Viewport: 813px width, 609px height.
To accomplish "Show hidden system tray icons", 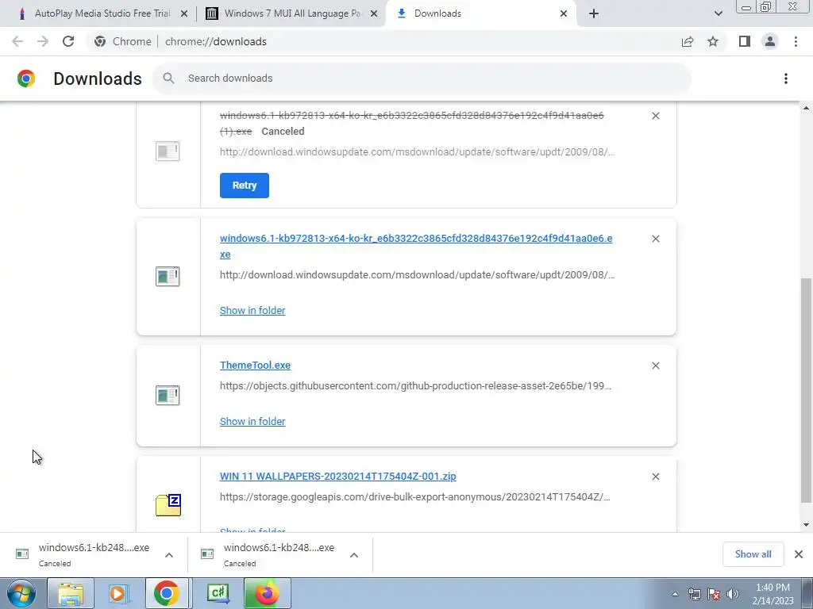I will [x=675, y=594].
